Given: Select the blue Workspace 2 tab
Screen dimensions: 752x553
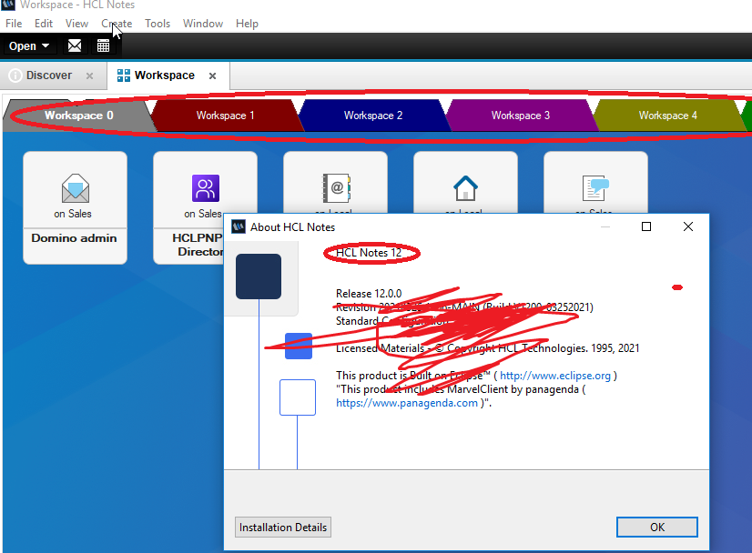Looking at the screenshot, I should 372,116.
